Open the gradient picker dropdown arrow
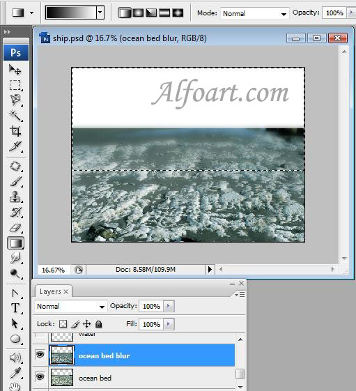Screen dimensions: 356x391 pyautogui.click(x=100, y=13)
